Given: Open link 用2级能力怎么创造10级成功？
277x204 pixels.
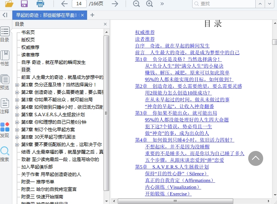Looking at the screenshot, I should click(x=178, y=93).
